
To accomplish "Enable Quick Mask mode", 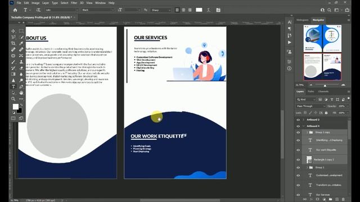I will [x=13, y=118].
